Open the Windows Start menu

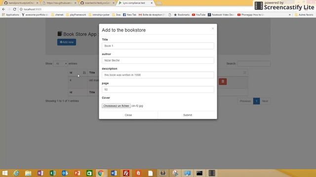pyautogui.click(x=4, y=173)
